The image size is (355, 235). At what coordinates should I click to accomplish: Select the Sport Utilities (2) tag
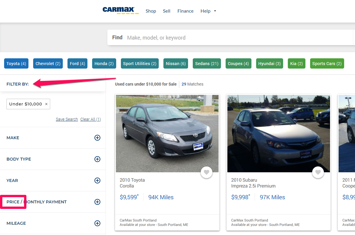click(x=140, y=64)
